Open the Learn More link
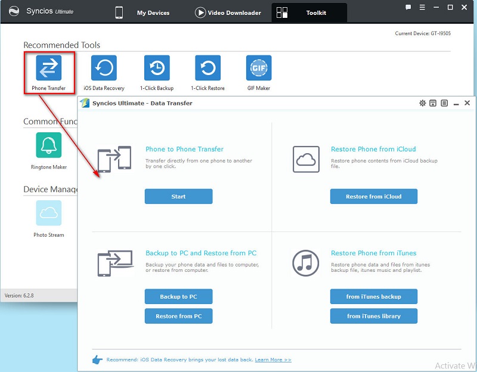The width and height of the screenshot is (477, 372). [273, 360]
